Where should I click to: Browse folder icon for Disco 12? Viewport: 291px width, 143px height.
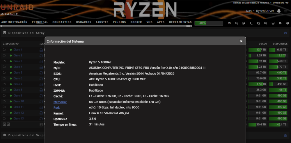pyautogui.click(x=4, y=113)
